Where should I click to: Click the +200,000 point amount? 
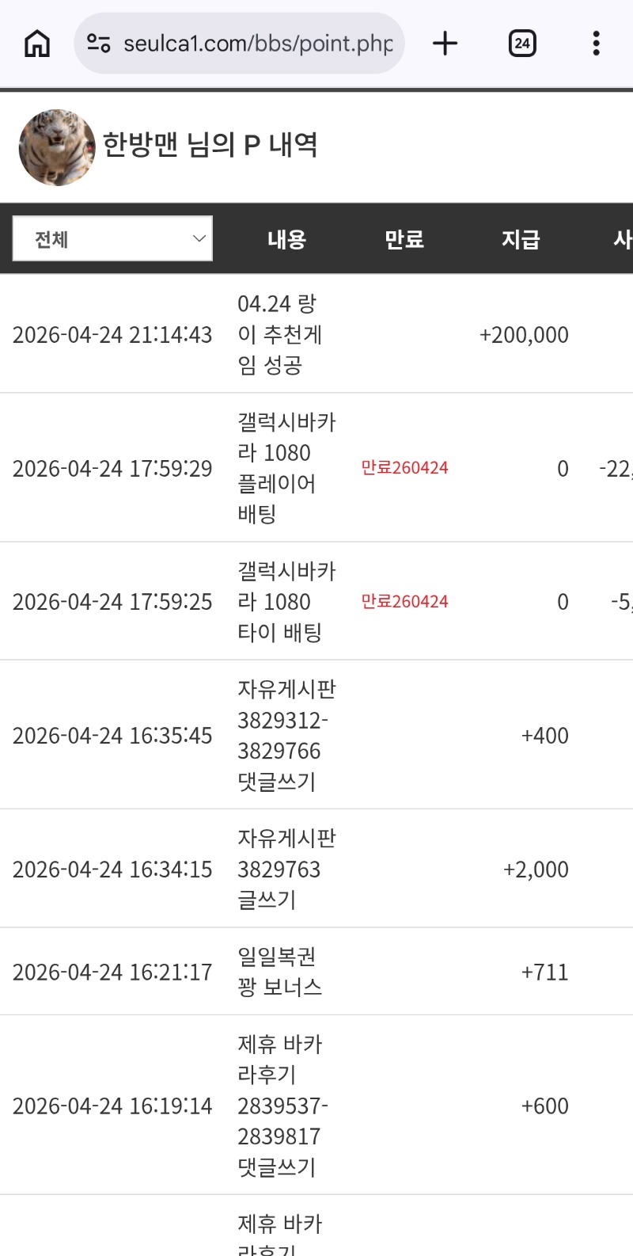point(524,335)
